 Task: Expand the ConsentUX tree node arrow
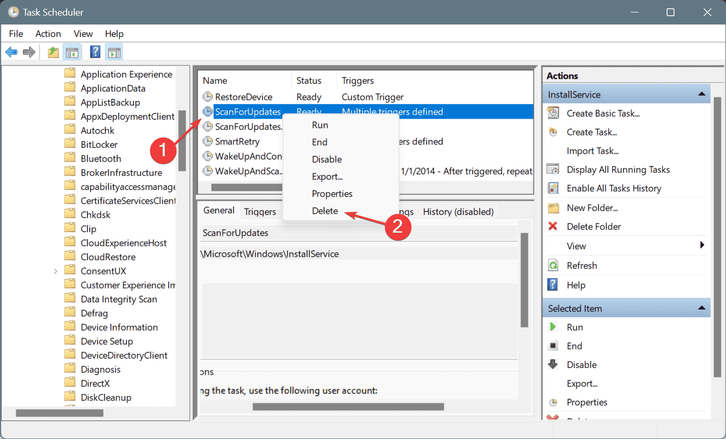[x=56, y=271]
